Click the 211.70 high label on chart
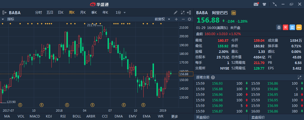 (92, 25)
